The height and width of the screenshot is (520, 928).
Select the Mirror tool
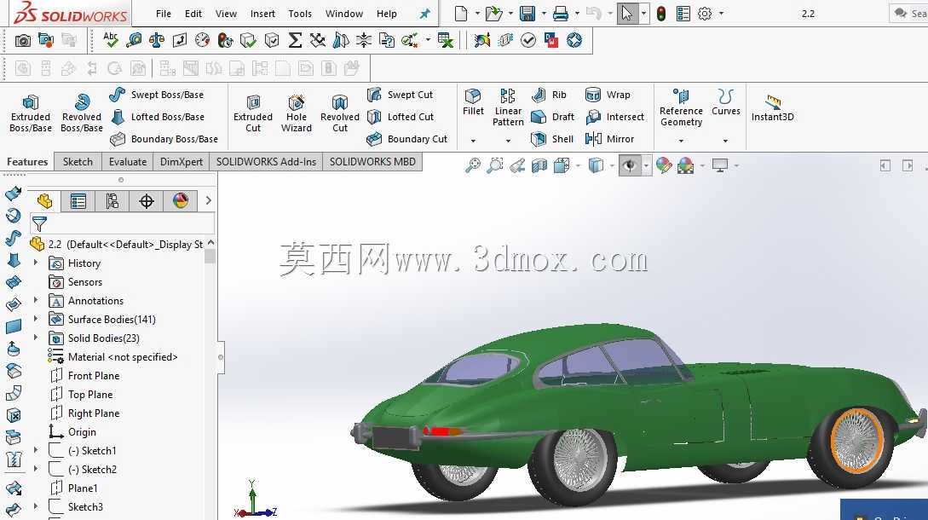point(609,139)
